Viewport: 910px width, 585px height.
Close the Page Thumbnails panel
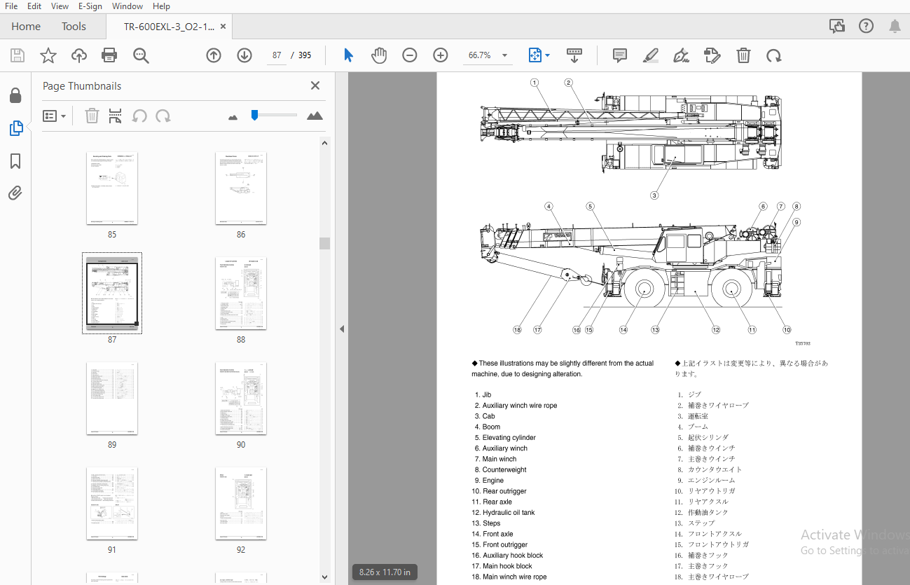pos(315,85)
